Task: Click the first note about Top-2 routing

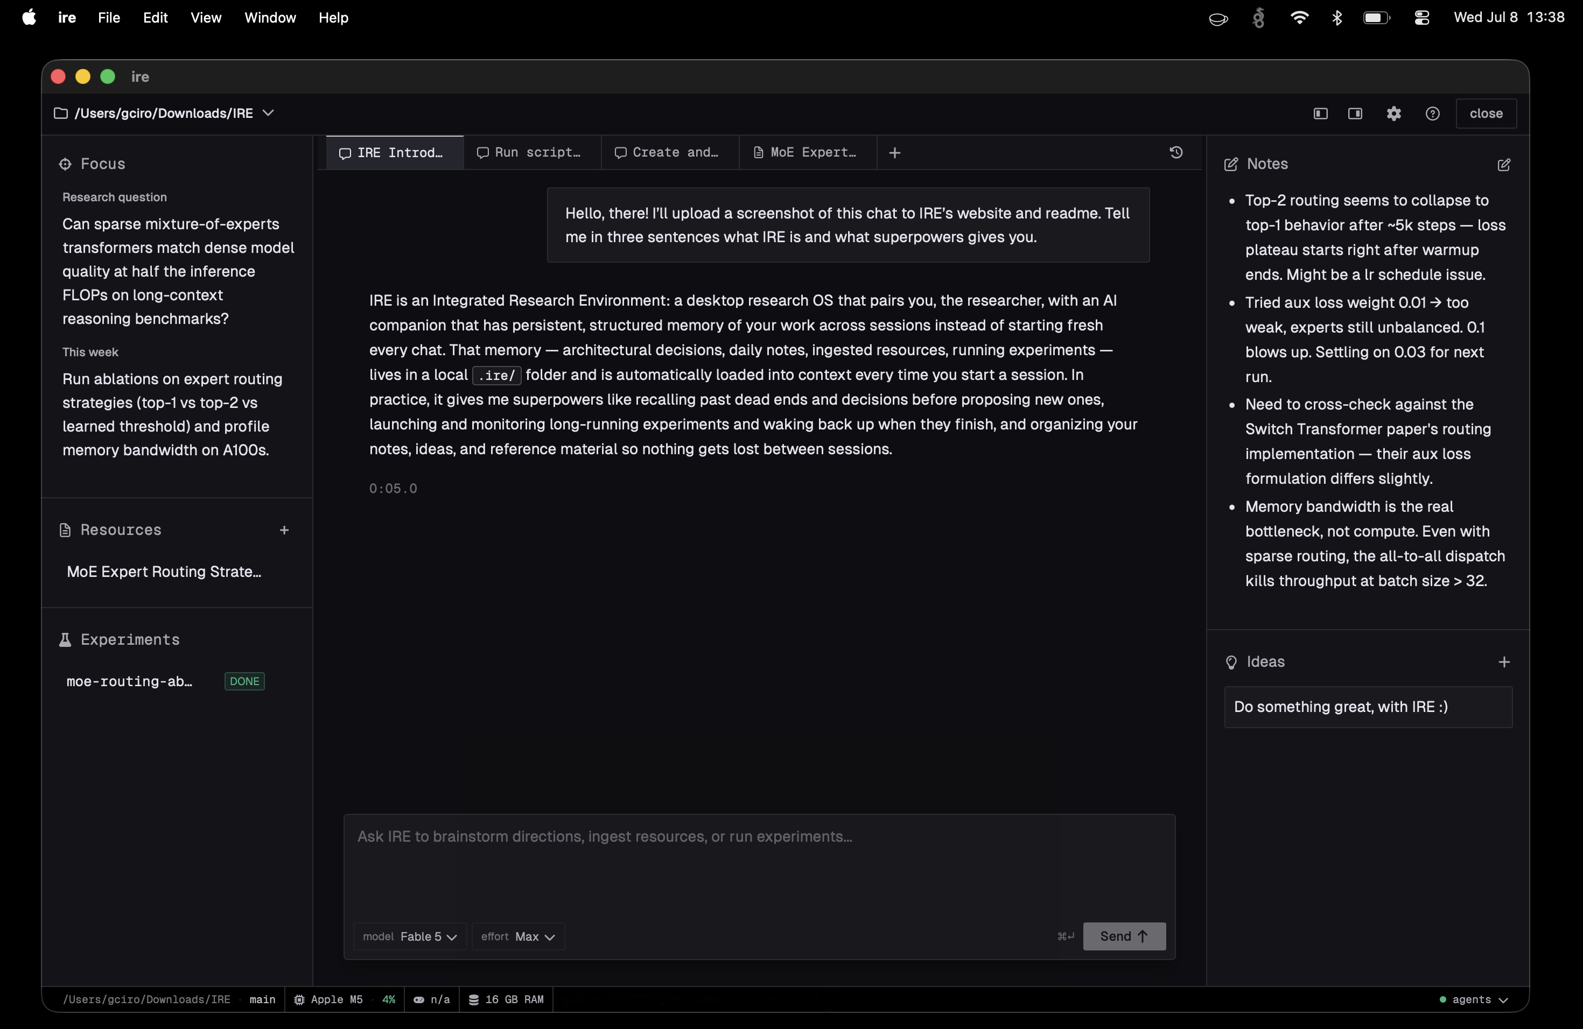Action: [1375, 237]
